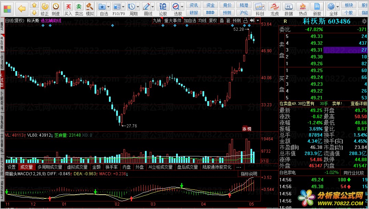Click 加自选 add to watchlist
The image size is (369, 209).
pos(190,20)
